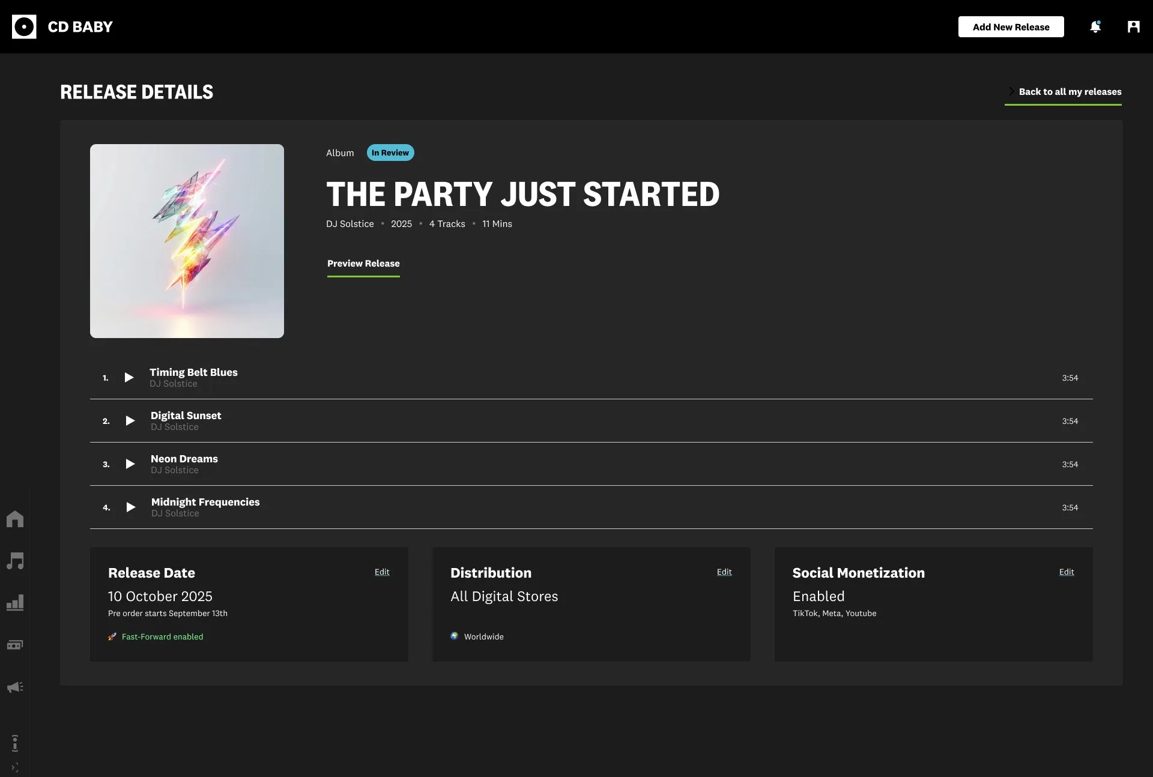Screen dimensions: 1153x777
Task: Edit the Distribution settings
Action: coord(724,572)
